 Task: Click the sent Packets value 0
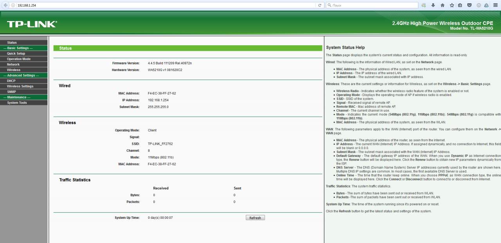coord(234,202)
